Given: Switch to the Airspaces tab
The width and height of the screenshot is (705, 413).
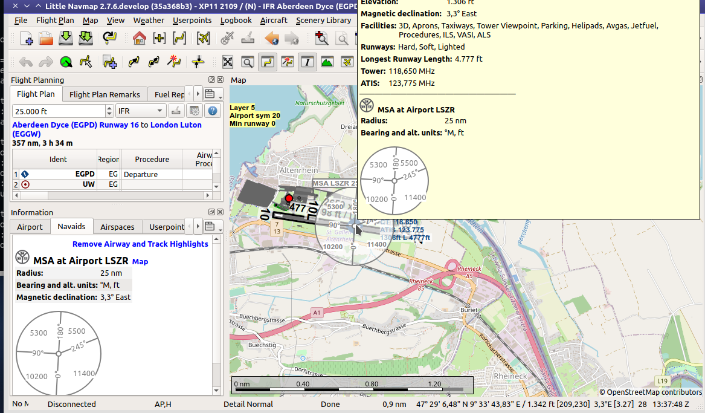Looking at the screenshot, I should coord(117,227).
